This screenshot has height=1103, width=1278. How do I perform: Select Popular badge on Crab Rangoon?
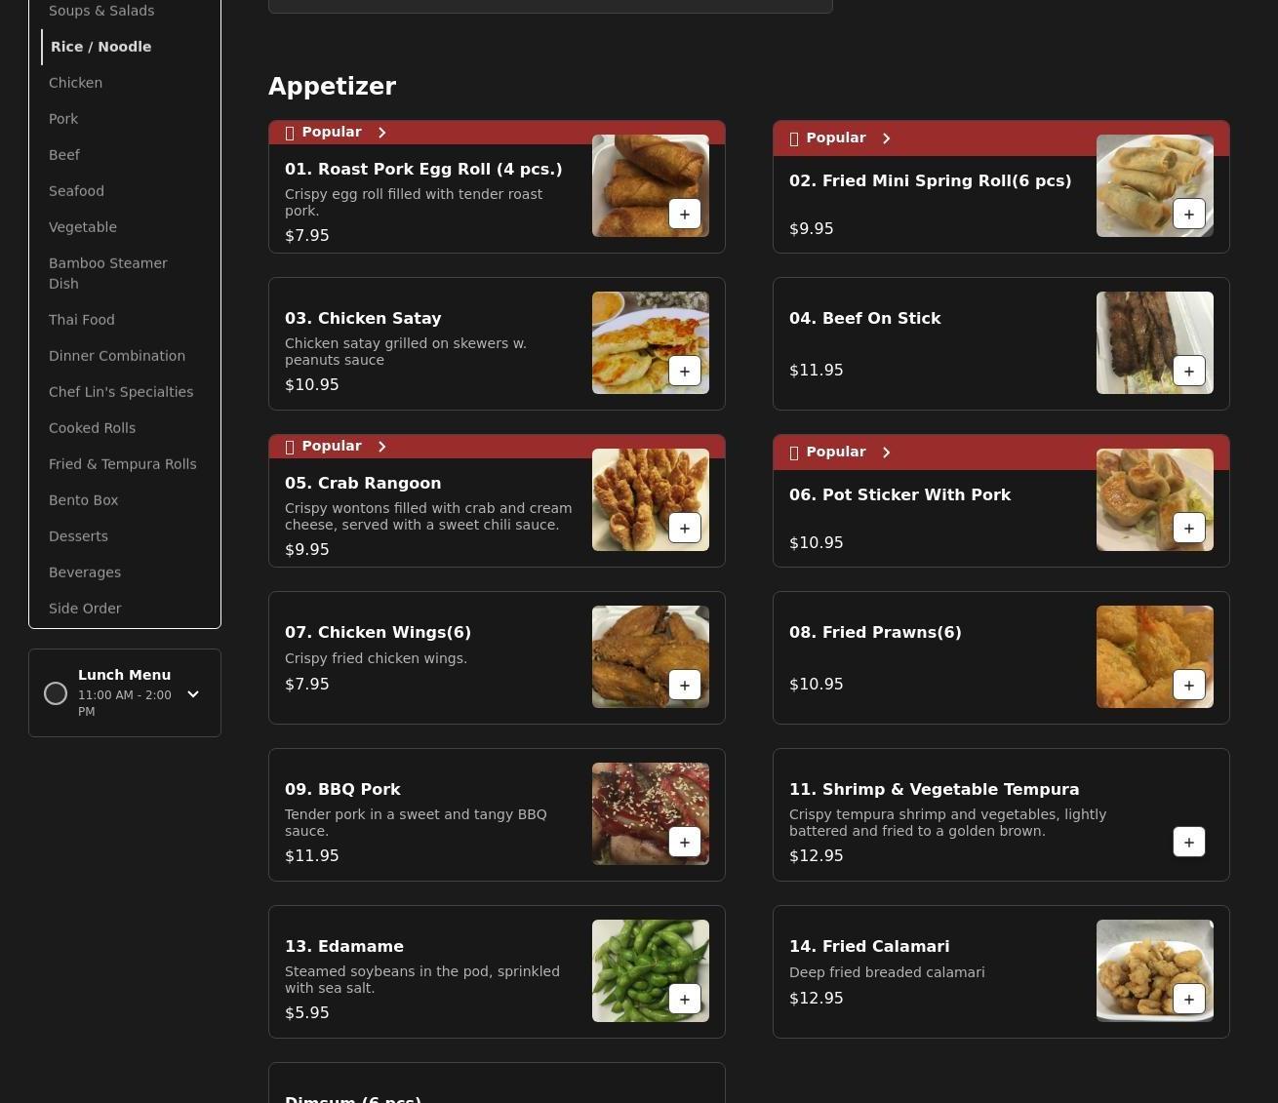coord(331,447)
